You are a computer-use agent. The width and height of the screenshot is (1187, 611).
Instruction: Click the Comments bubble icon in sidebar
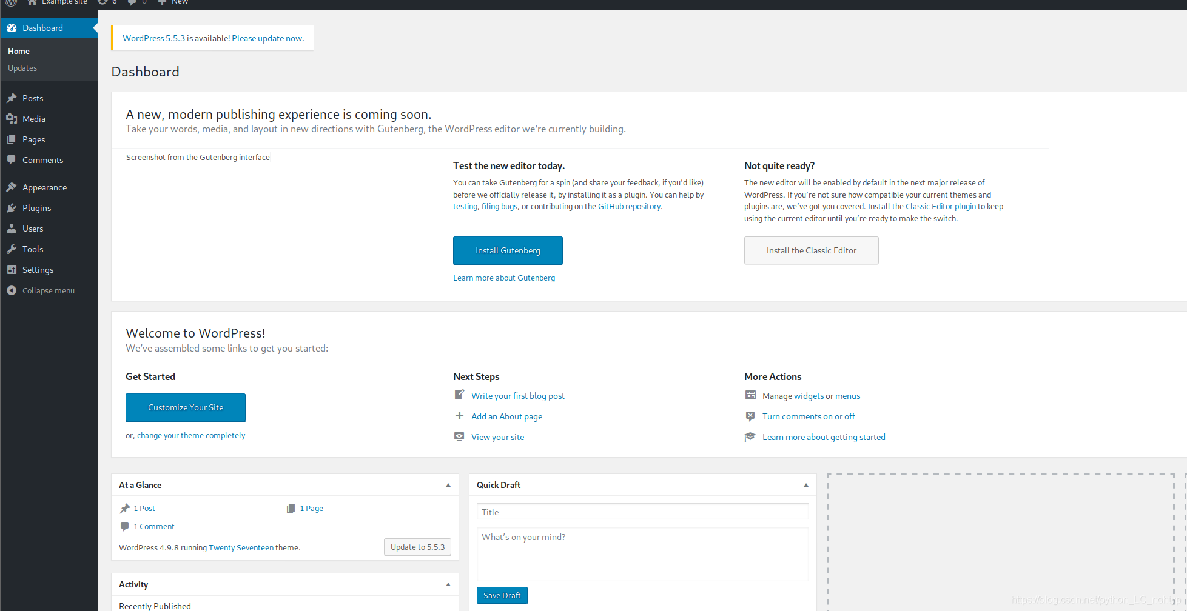coord(12,160)
